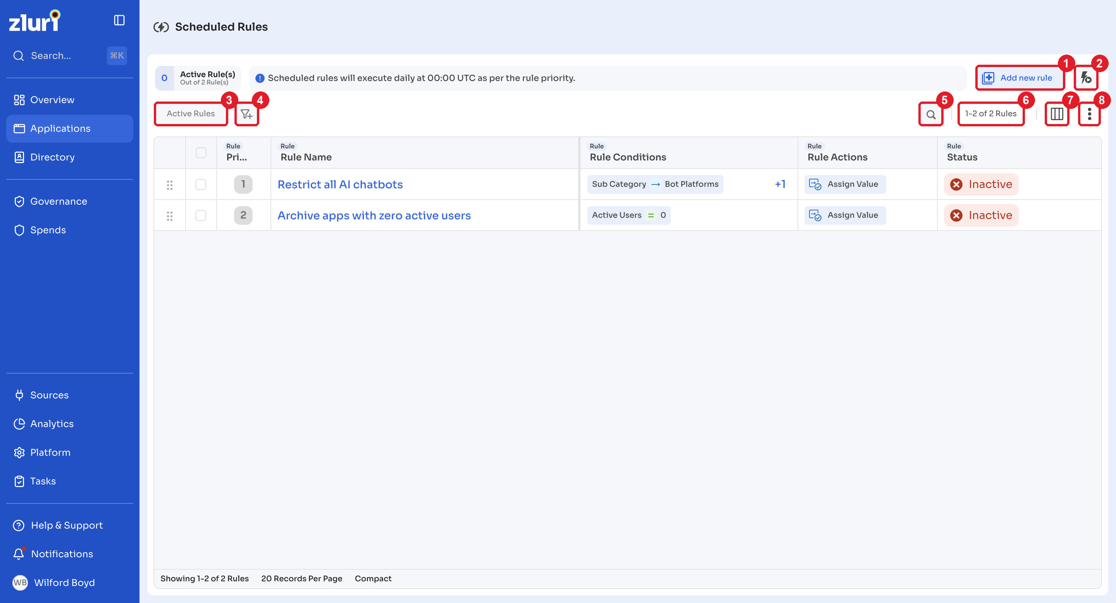Go to Overview in sidebar
The image size is (1116, 603).
pos(69,100)
